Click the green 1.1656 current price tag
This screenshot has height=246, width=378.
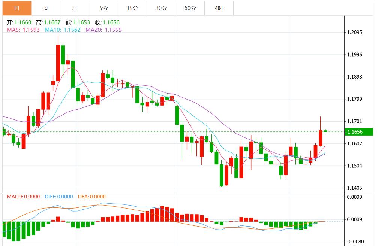[359, 132]
